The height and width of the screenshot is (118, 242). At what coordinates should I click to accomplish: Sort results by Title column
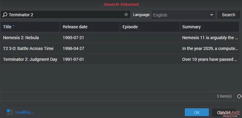tap(30, 27)
